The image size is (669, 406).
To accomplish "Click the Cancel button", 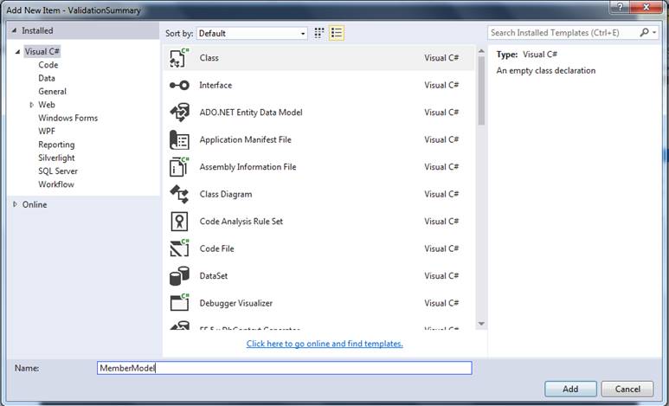I will pyautogui.click(x=627, y=389).
